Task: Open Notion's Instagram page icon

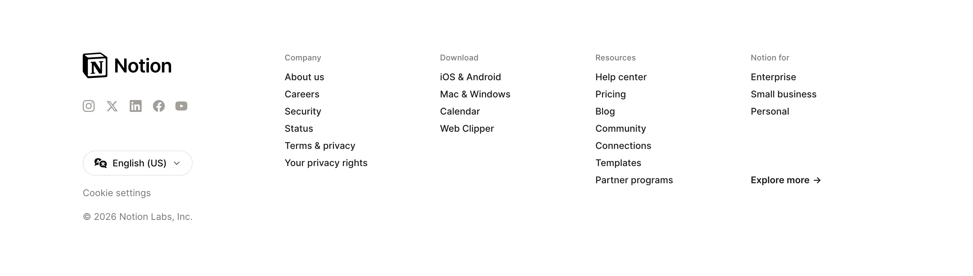Action: 89,106
